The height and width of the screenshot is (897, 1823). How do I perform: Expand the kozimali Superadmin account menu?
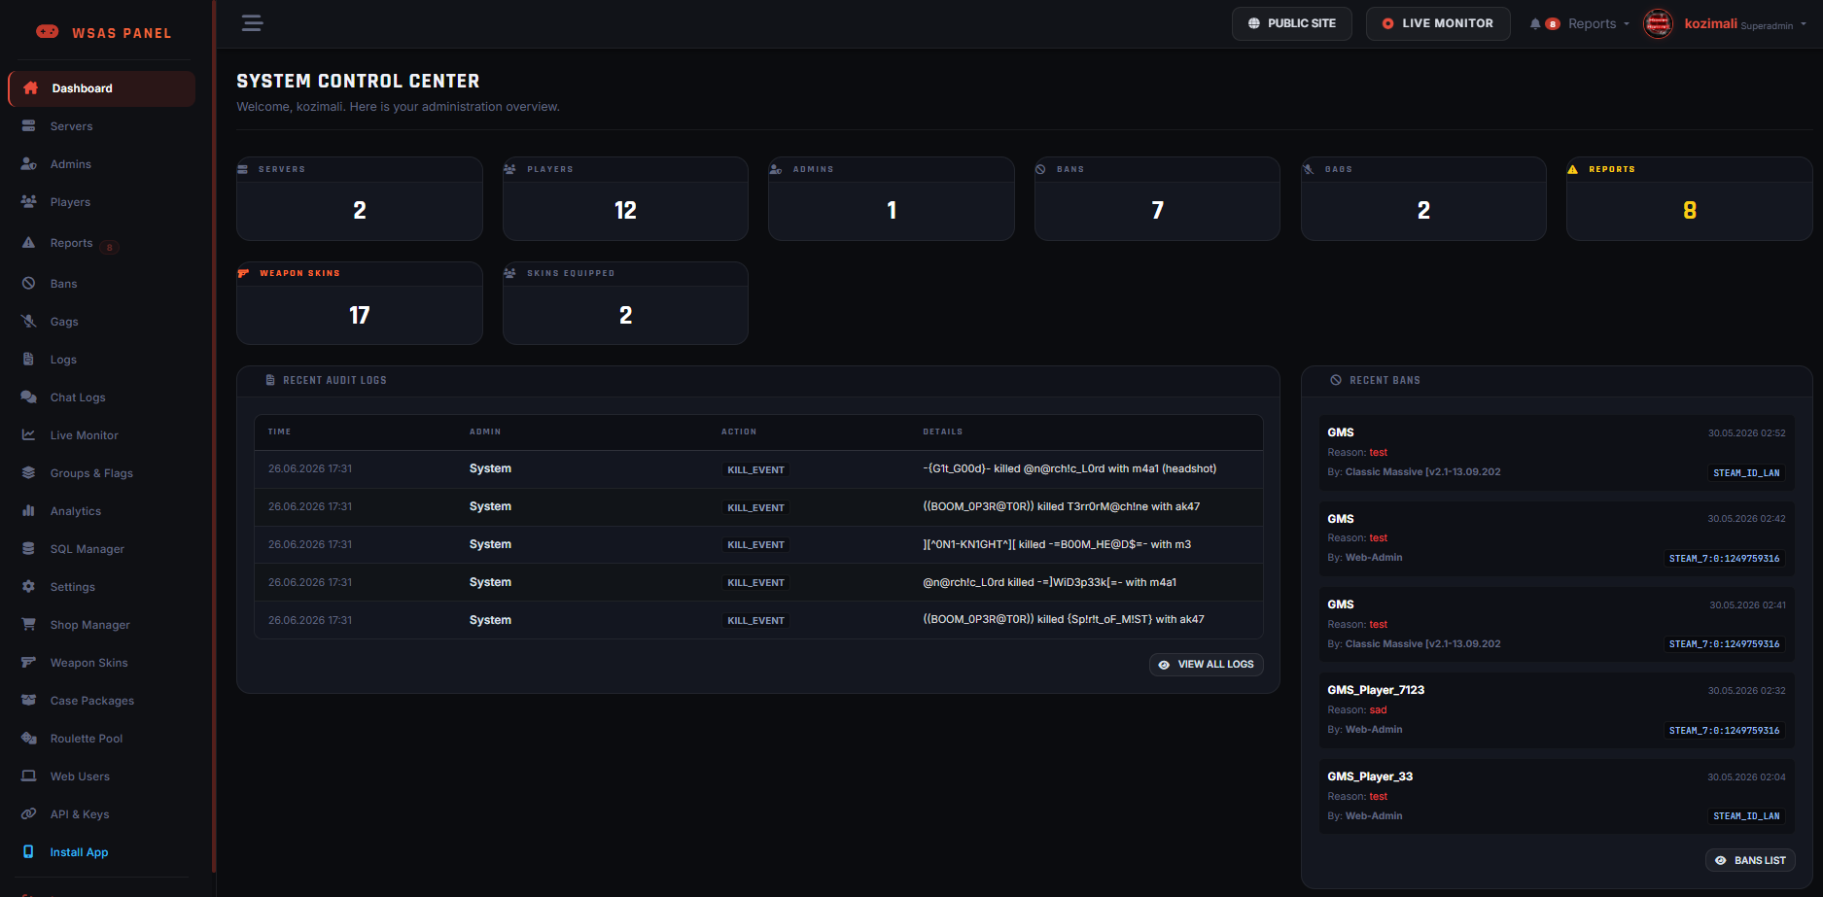click(1745, 24)
